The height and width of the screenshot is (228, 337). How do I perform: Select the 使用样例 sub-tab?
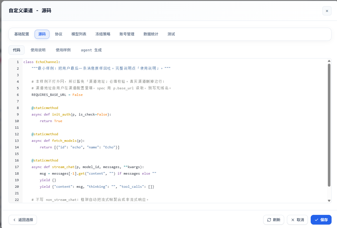pos(63,50)
